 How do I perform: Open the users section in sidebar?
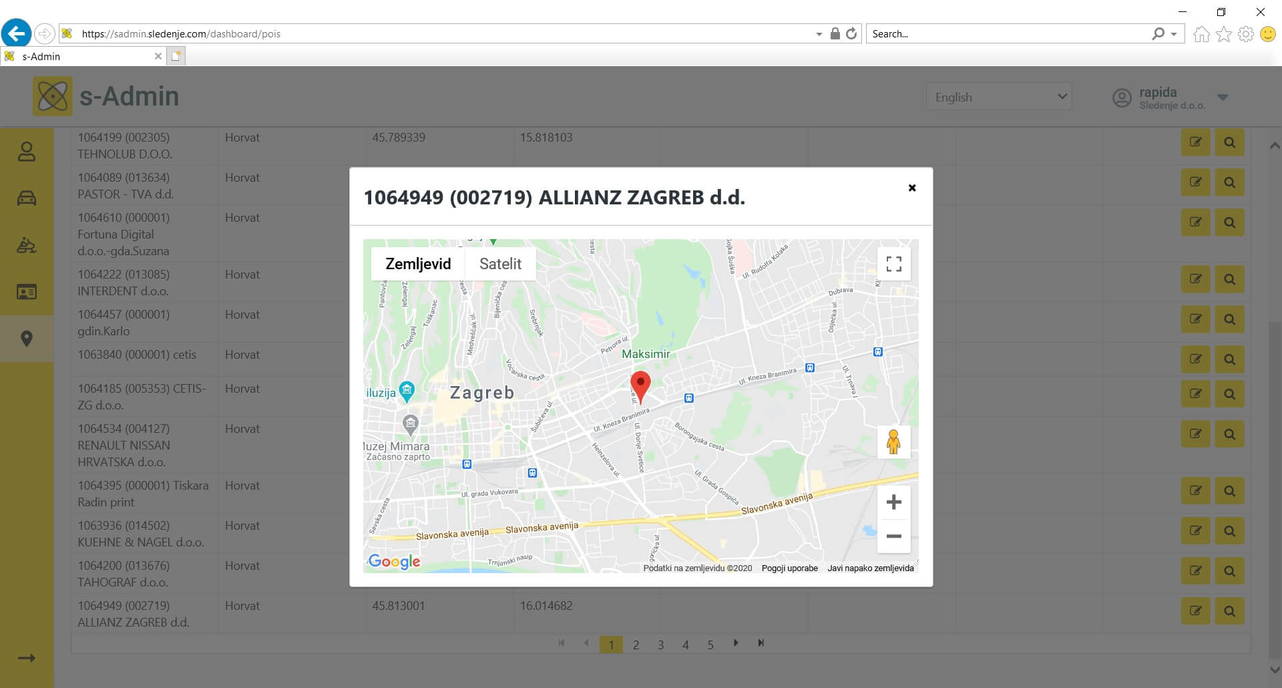tap(27, 152)
